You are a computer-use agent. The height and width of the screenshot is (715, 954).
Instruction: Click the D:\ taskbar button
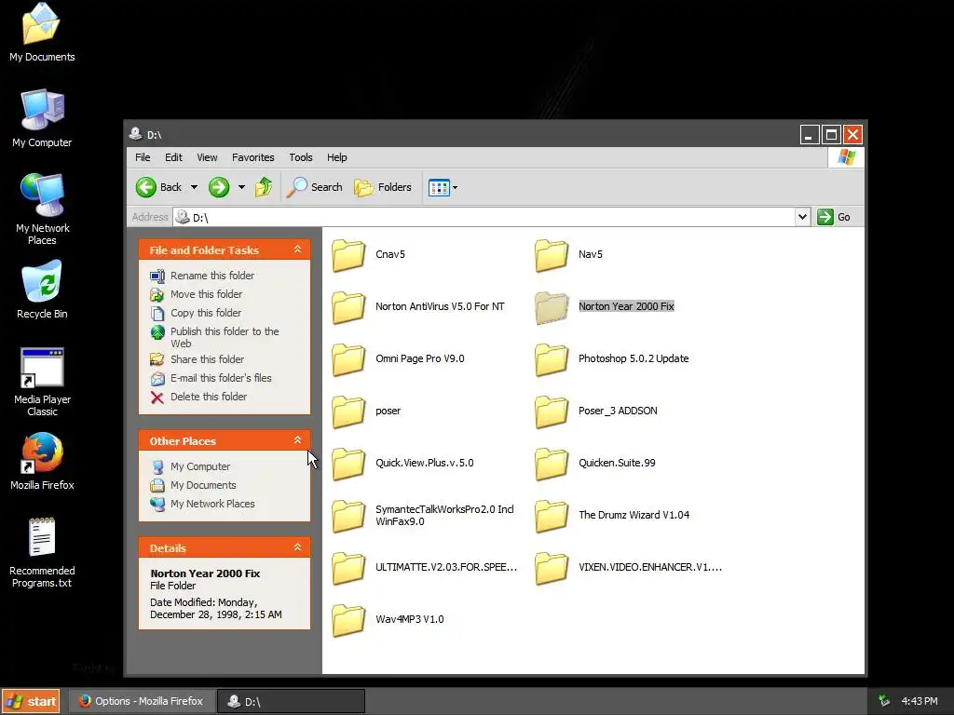[291, 701]
